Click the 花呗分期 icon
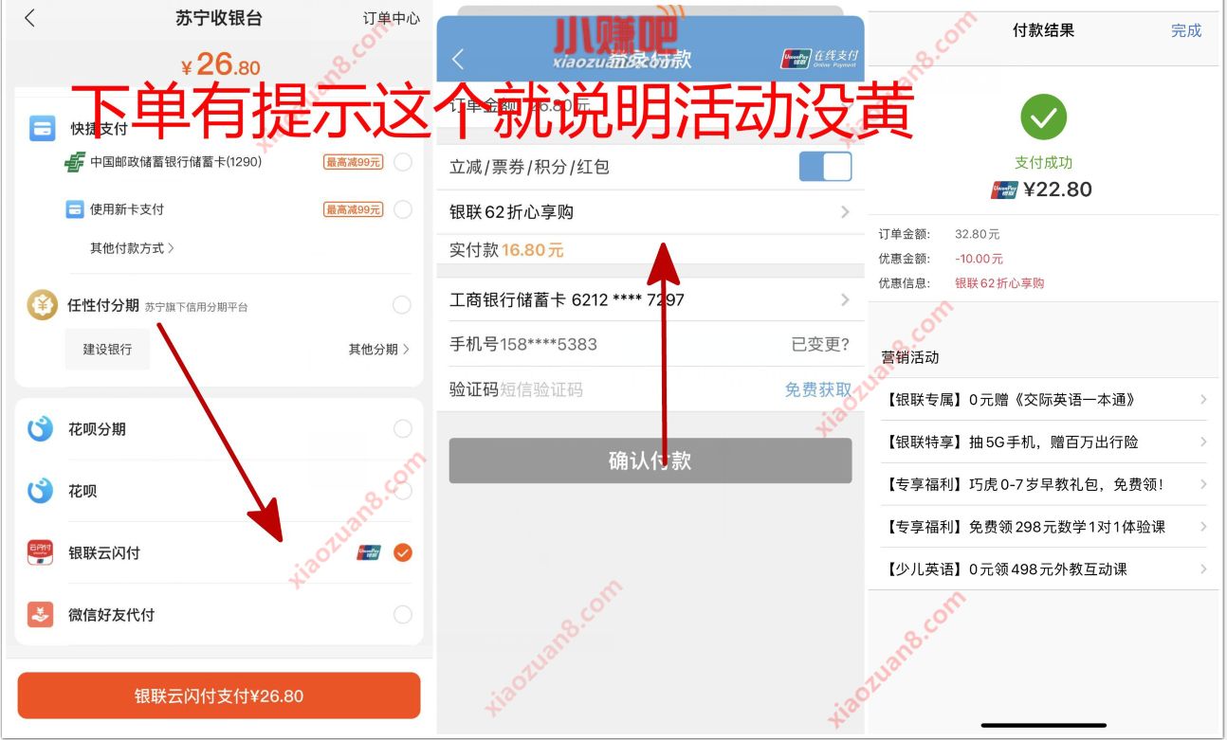 (40, 429)
